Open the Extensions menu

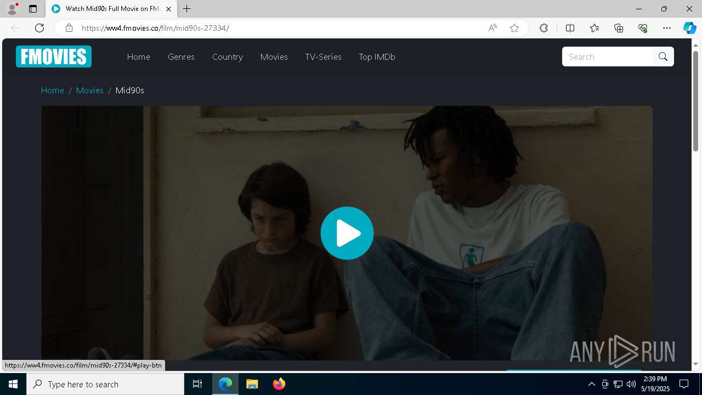544,28
